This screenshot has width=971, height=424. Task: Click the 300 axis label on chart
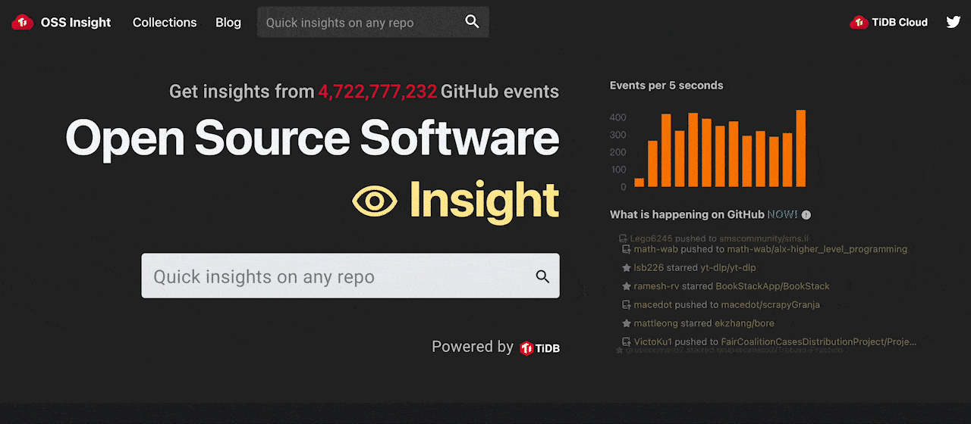618,136
